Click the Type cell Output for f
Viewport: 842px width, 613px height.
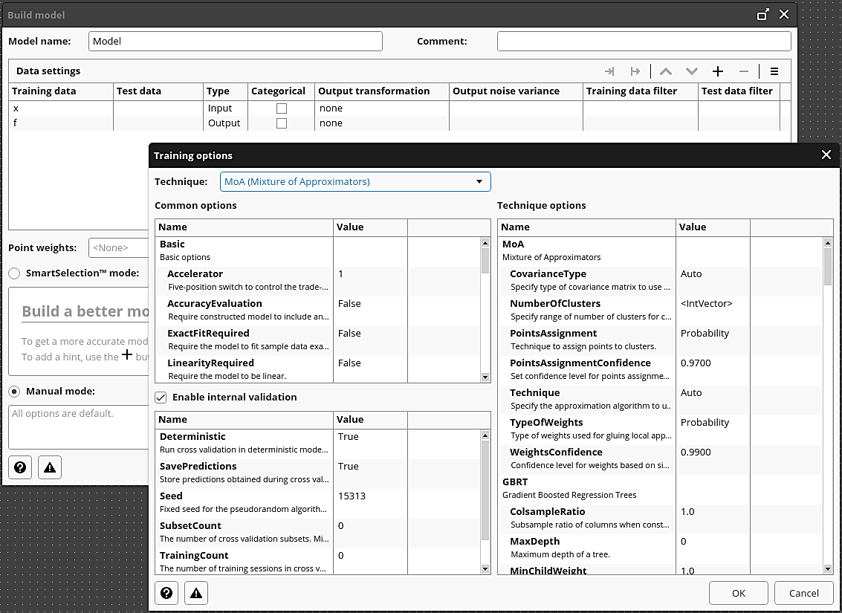[x=225, y=123]
